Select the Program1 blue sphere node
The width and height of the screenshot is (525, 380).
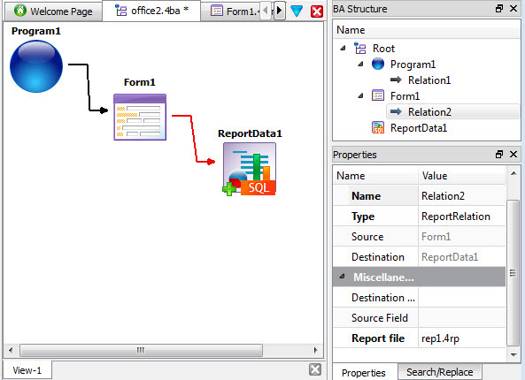[x=36, y=66]
